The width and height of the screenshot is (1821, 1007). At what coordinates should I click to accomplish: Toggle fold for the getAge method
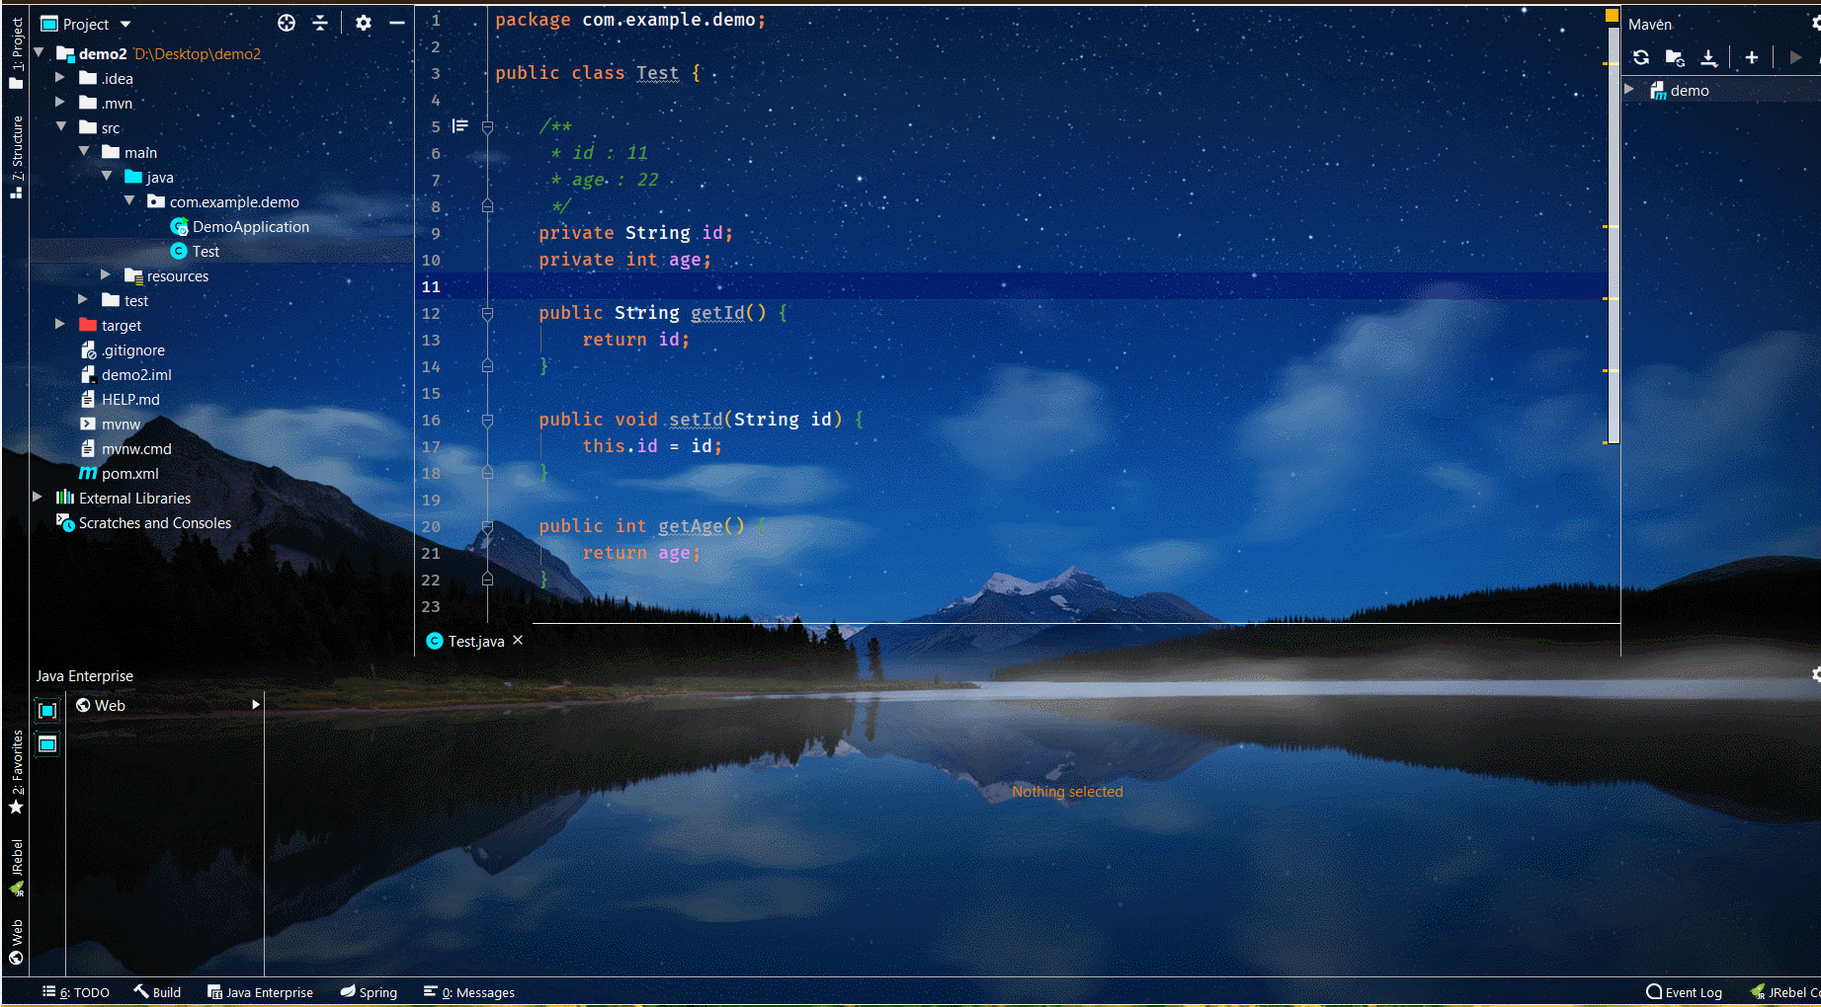click(x=487, y=527)
